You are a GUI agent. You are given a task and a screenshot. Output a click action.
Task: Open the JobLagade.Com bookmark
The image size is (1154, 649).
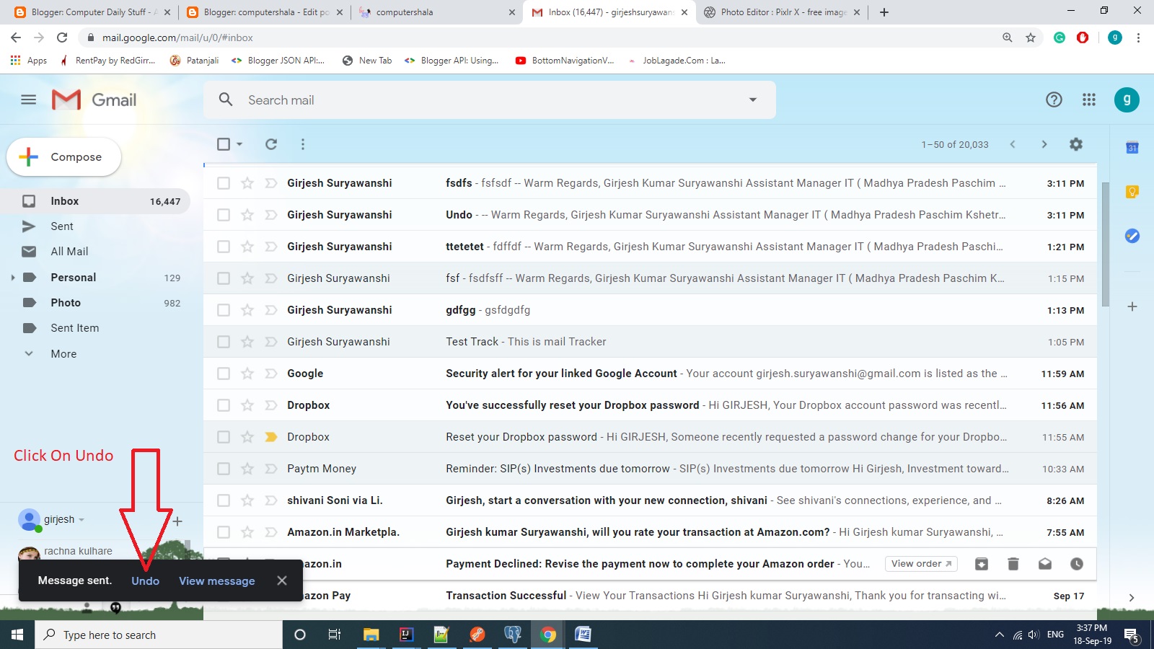[677, 61]
